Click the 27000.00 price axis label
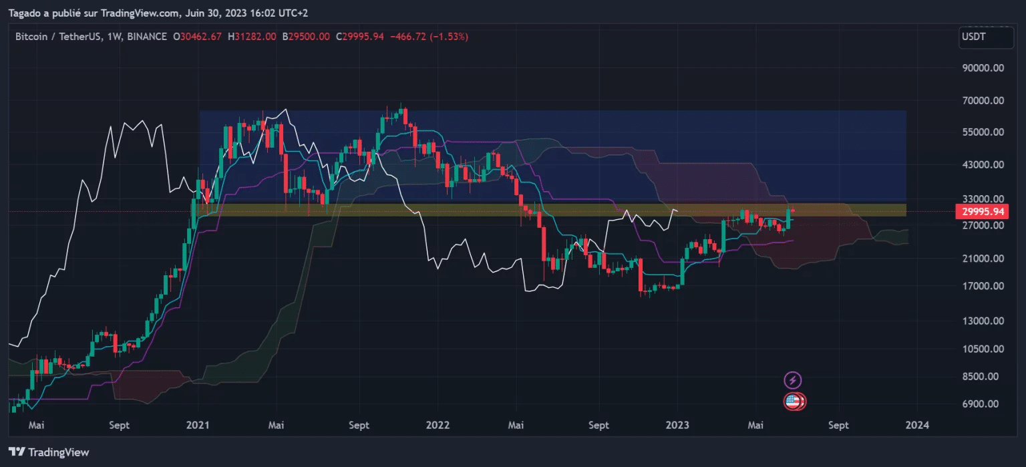The height and width of the screenshot is (467, 1026). click(x=983, y=225)
